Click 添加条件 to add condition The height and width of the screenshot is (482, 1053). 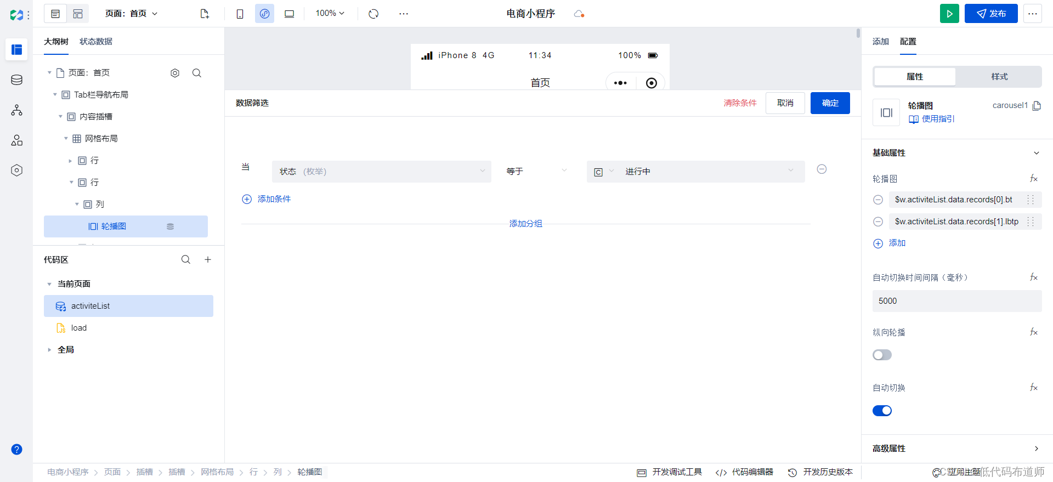pos(267,199)
